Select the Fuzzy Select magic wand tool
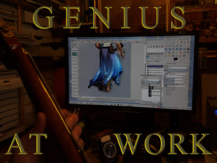217x163 pixels. [x=177, y=42]
